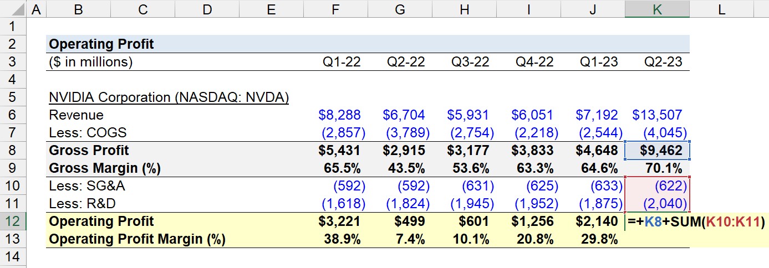Click the Q2-22 Operating Profit Margin 7.4%
The image size is (769, 268).
click(x=400, y=239)
